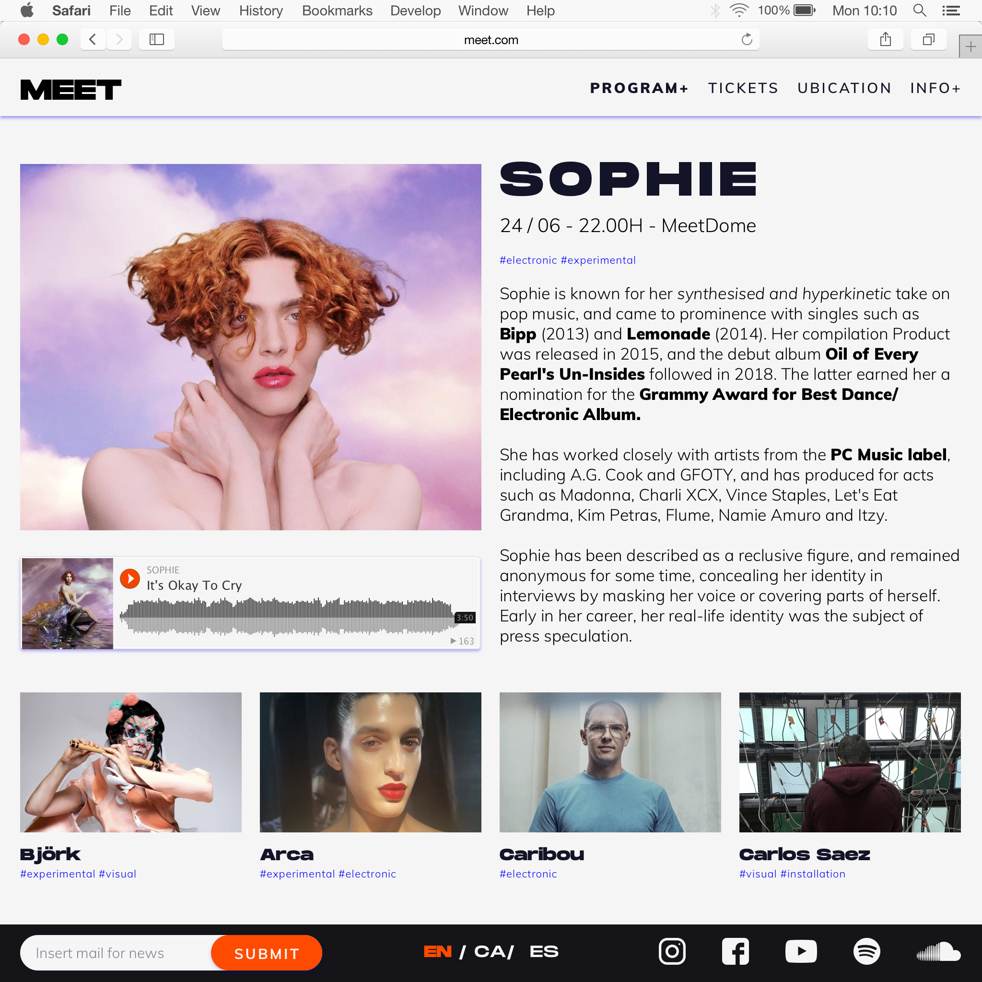Open the Instagram icon in footer

click(672, 951)
